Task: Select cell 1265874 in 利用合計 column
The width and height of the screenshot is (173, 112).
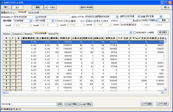Action: (65, 45)
